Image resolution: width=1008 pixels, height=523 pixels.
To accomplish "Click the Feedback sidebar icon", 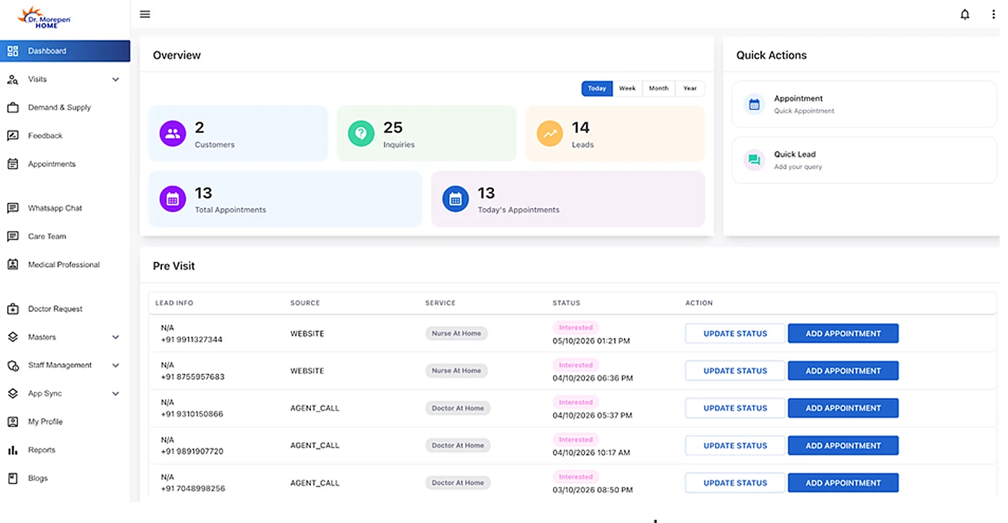I will click(12, 135).
